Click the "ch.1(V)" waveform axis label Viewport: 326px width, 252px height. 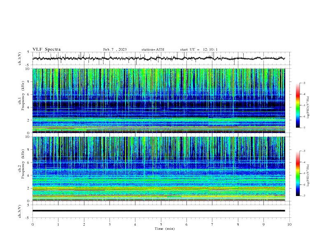coord(20,58)
